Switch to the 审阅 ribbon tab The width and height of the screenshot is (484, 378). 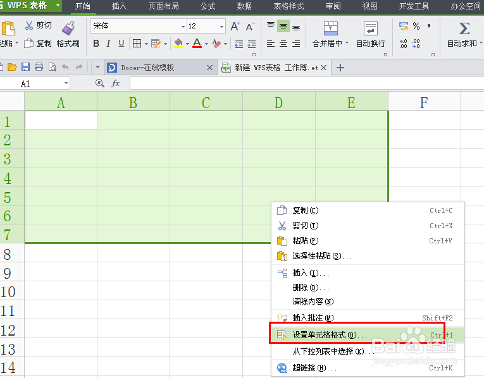point(333,6)
